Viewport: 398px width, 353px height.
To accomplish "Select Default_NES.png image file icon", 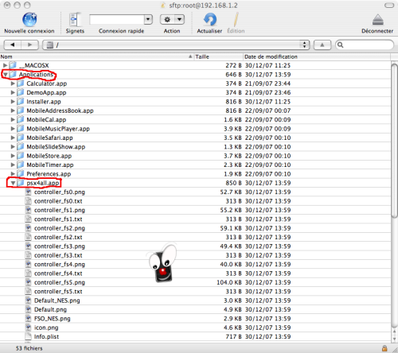I will 28,301.
